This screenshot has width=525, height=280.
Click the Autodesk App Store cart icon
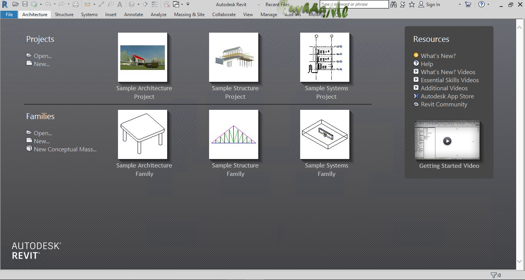coord(468,4)
